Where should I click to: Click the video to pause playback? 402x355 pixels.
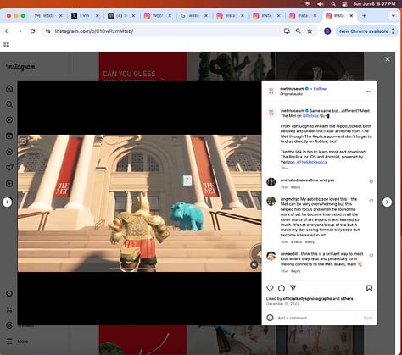(139, 203)
